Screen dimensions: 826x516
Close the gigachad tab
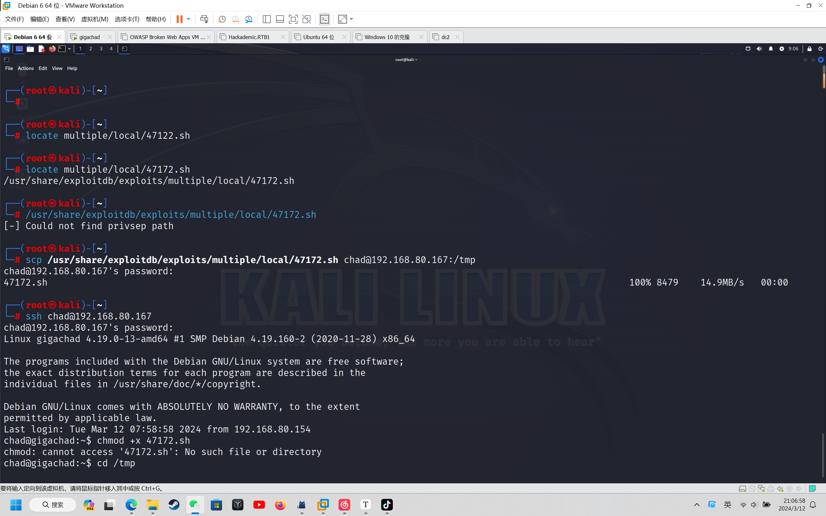[x=109, y=37]
